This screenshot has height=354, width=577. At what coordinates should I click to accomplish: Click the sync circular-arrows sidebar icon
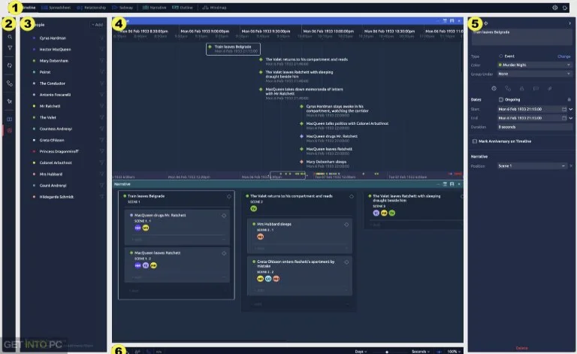click(10, 65)
